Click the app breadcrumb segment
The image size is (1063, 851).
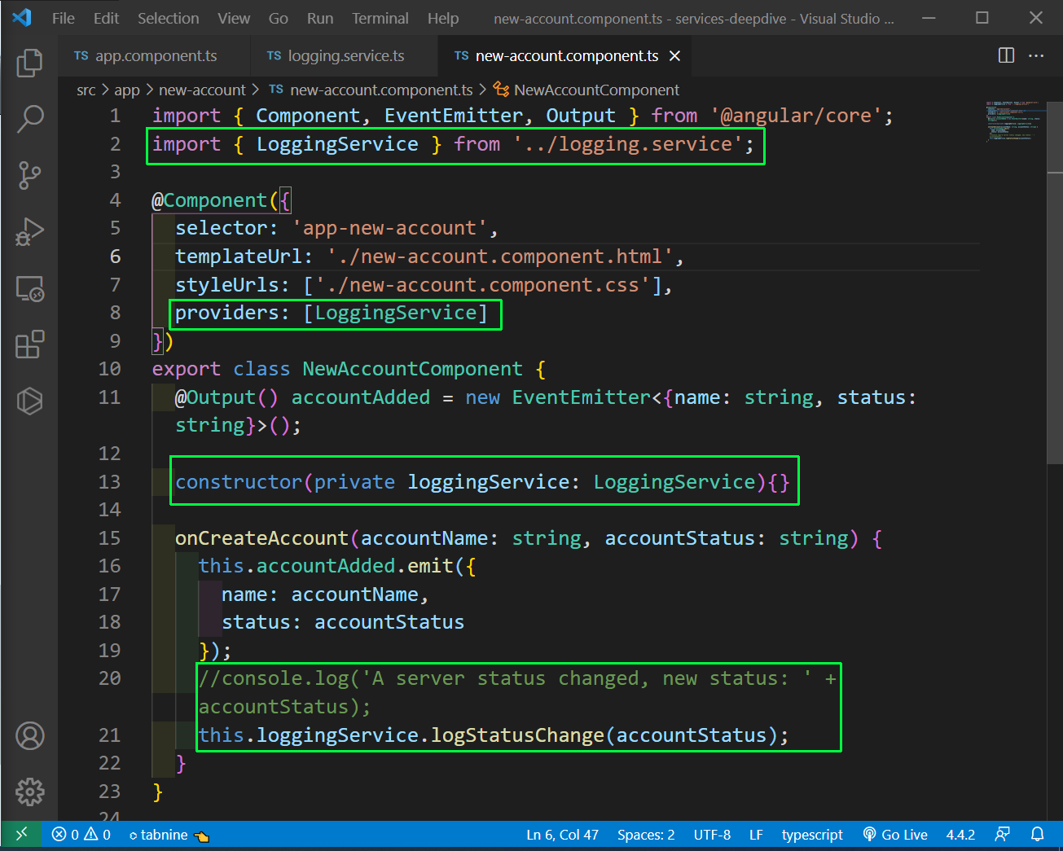127,90
